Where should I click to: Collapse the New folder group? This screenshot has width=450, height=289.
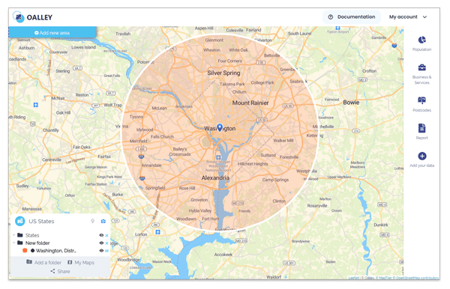(x=13, y=243)
